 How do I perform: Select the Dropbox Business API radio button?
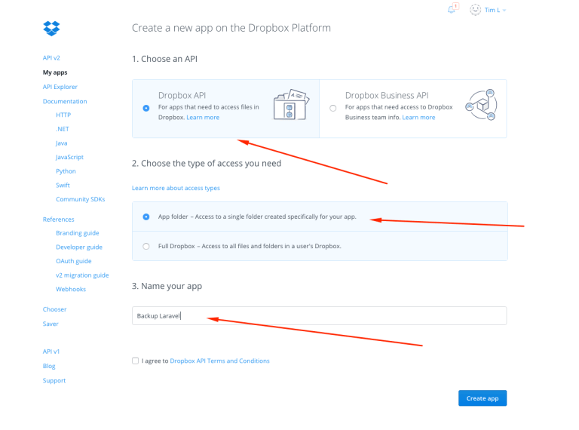pyautogui.click(x=333, y=108)
